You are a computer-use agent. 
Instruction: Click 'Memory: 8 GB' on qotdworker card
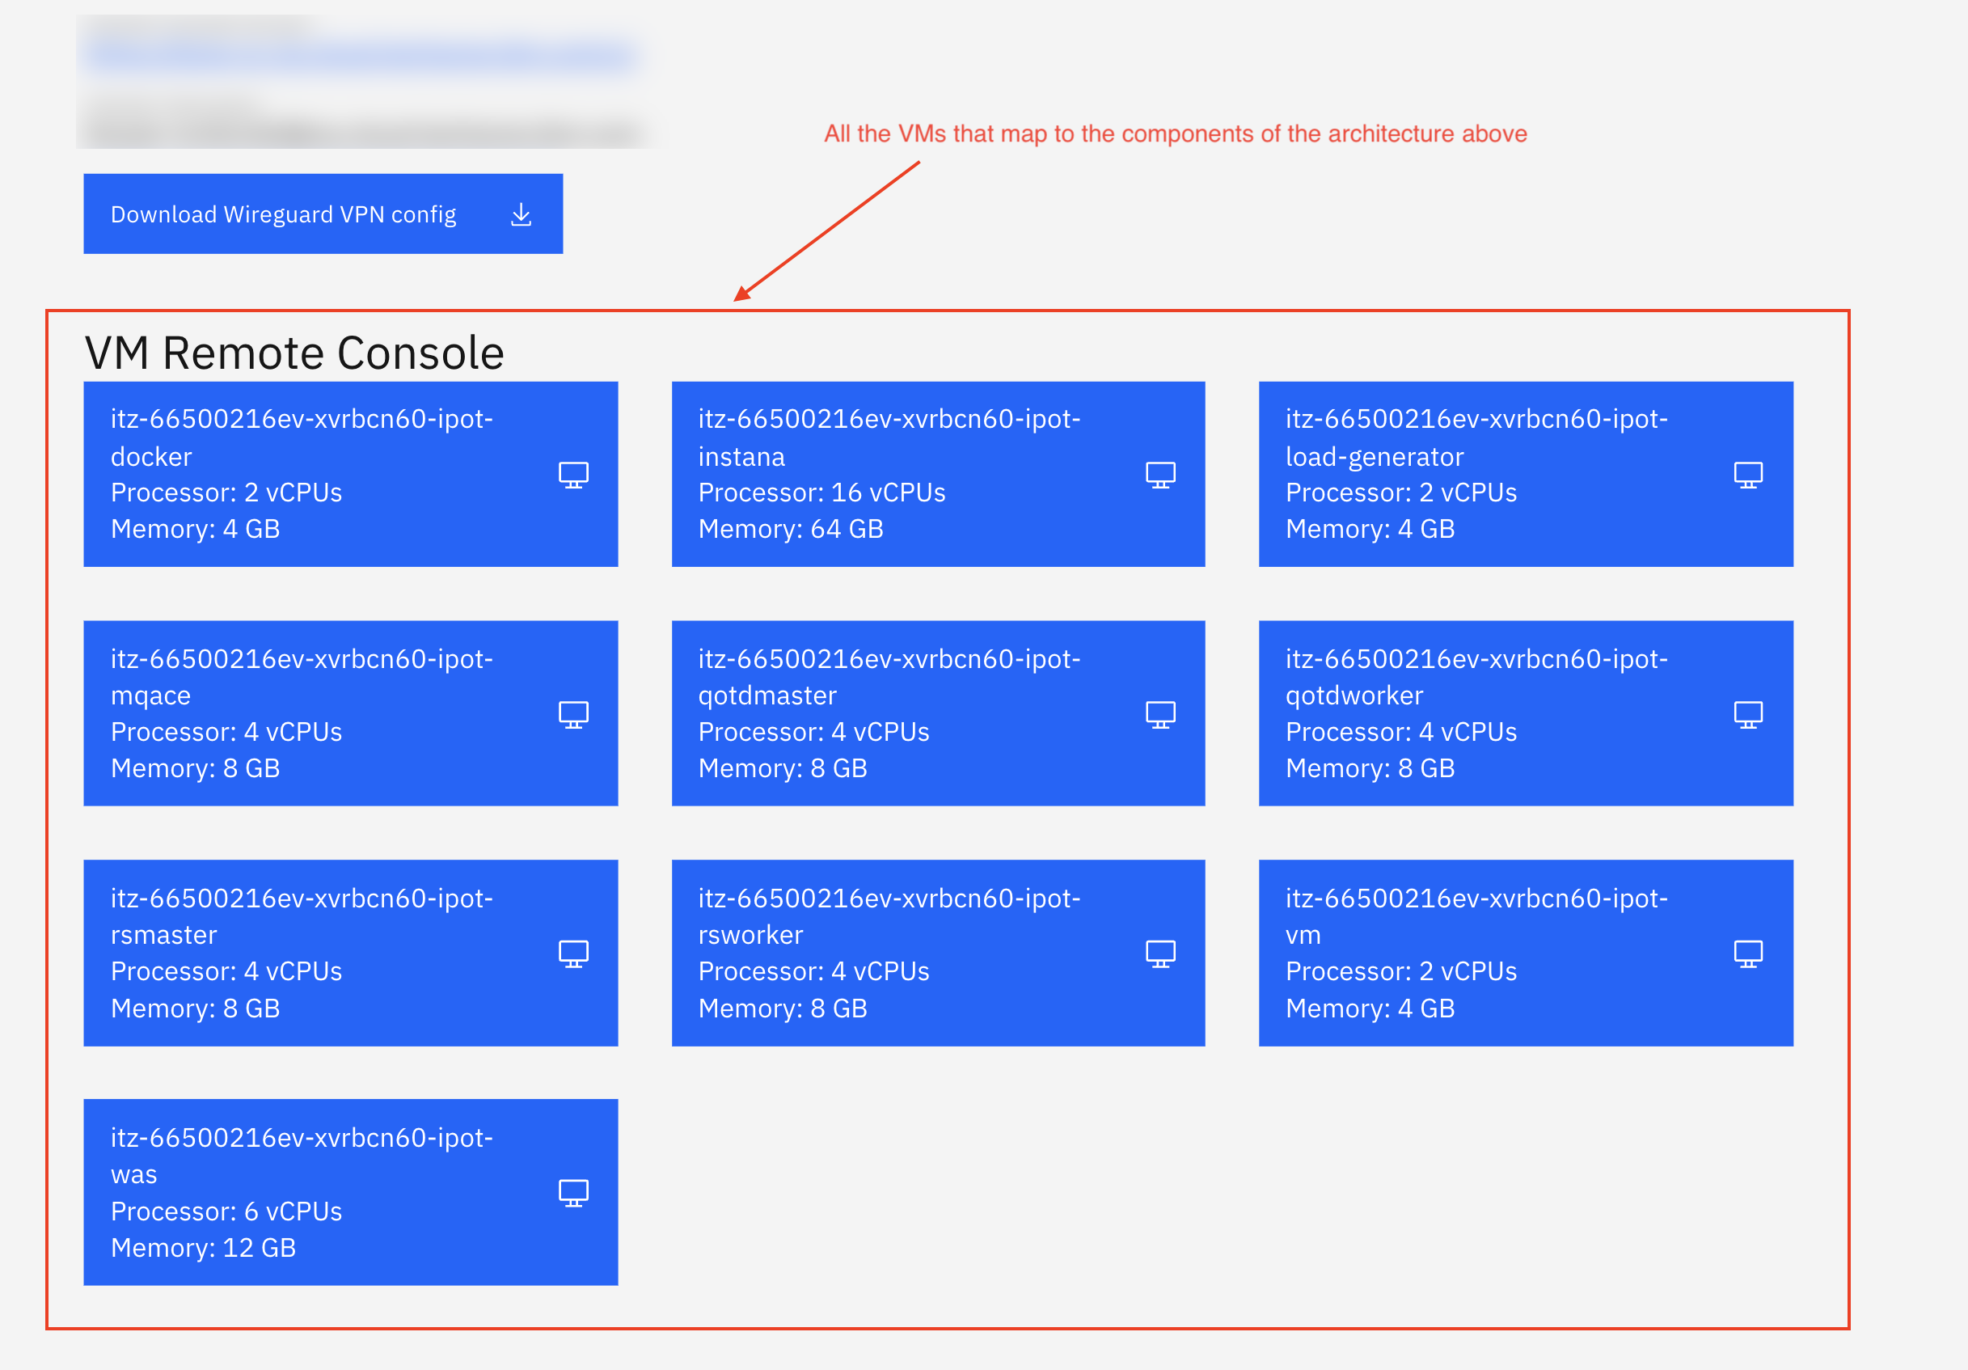point(1370,768)
